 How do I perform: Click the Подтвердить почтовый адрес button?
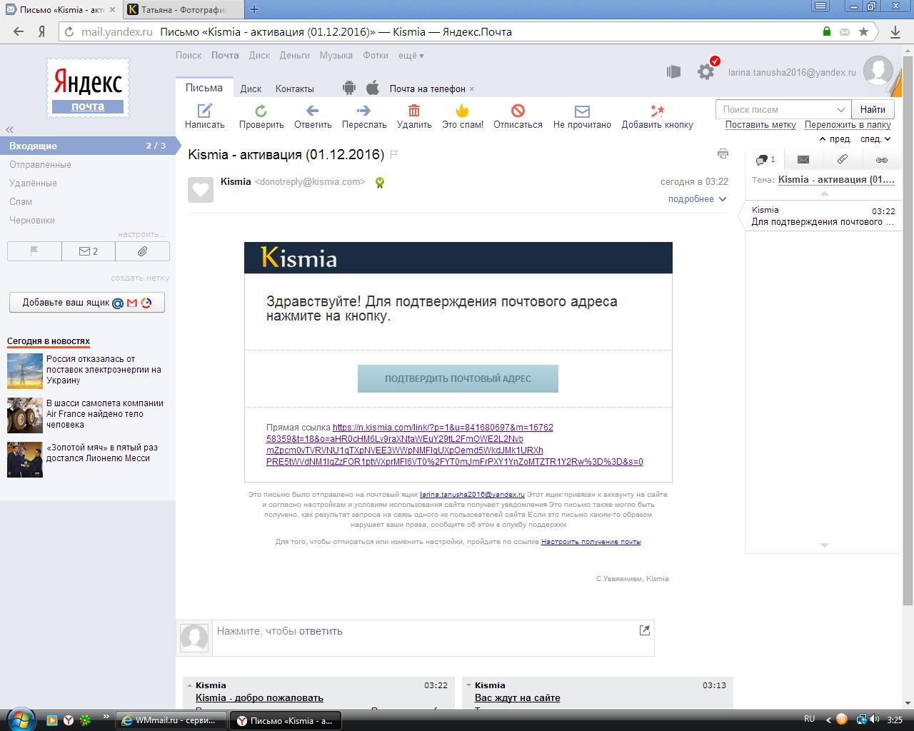click(458, 378)
